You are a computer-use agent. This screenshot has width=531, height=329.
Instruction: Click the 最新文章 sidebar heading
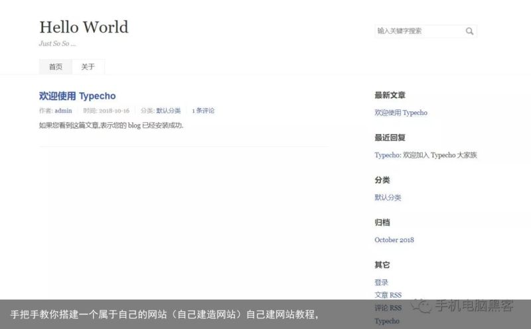coord(390,95)
